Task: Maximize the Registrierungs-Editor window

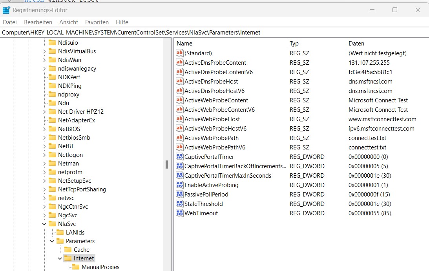Action: (x=395, y=10)
